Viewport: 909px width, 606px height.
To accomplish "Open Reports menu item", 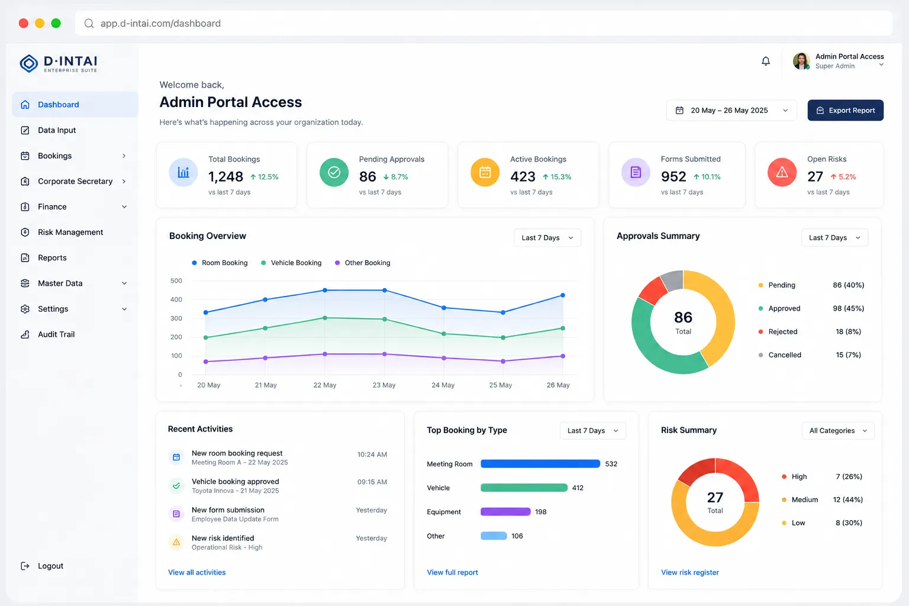I will 75,257.
